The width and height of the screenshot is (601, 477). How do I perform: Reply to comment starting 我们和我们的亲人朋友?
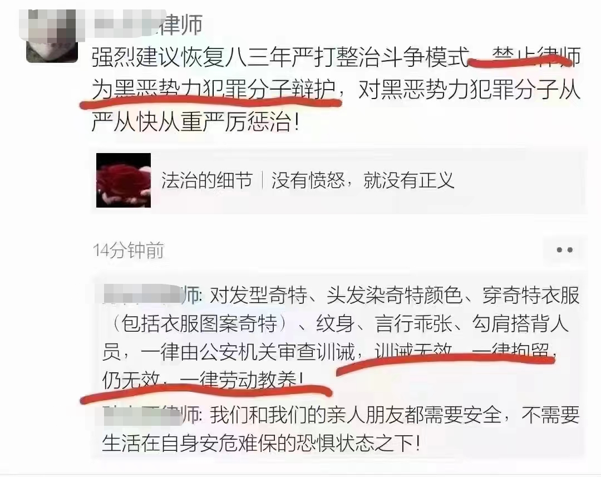(x=341, y=429)
